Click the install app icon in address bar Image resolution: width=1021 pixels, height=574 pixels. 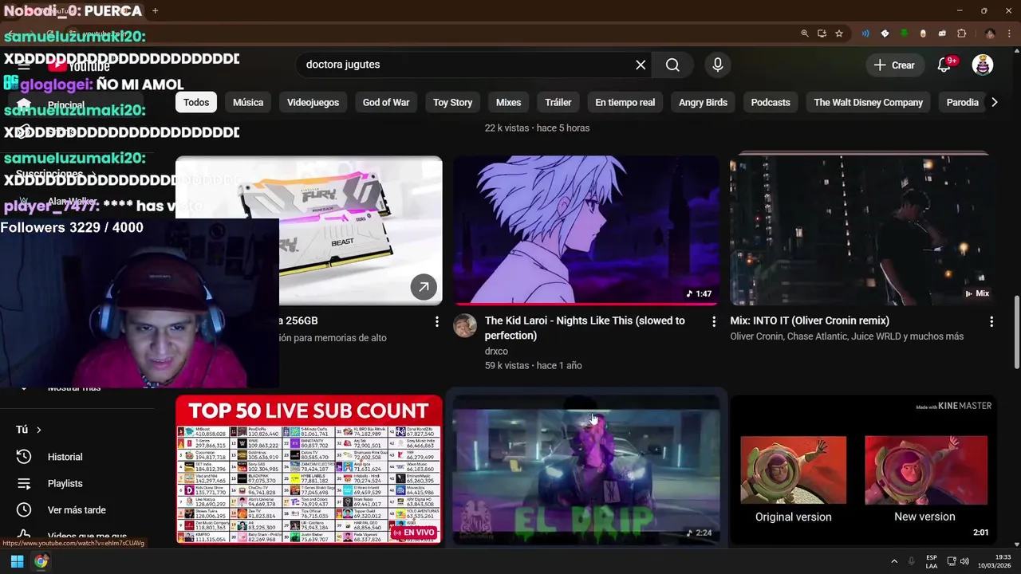[x=822, y=33]
